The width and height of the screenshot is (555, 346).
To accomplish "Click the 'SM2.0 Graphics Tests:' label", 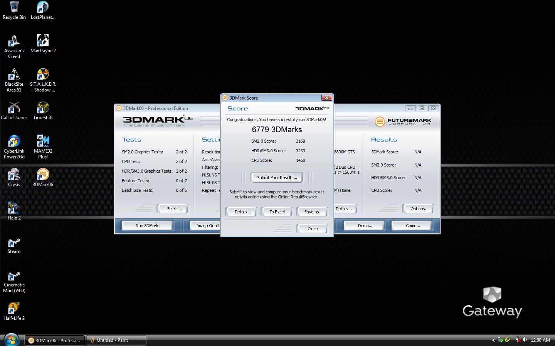I will coord(142,152).
